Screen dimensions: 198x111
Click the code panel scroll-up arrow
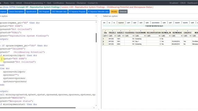click(96, 22)
